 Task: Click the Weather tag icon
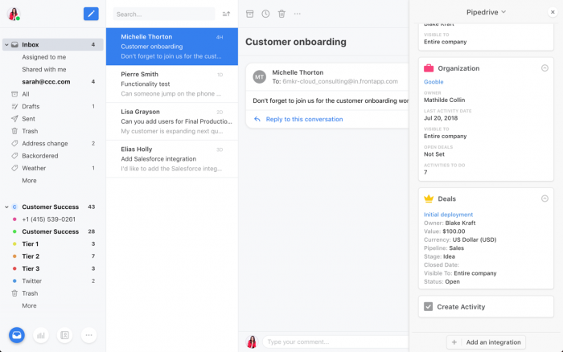[x=14, y=168]
